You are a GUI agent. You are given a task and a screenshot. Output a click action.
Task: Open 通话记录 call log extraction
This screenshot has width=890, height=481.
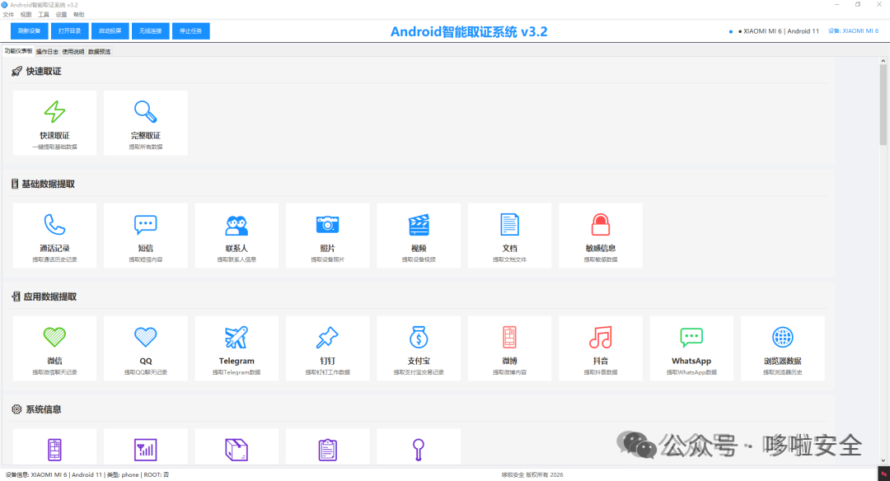point(54,236)
